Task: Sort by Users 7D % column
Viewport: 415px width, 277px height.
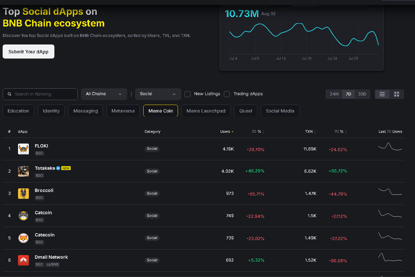Action: [258, 132]
